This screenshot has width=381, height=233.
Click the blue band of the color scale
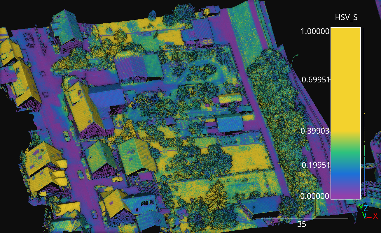click(x=346, y=175)
